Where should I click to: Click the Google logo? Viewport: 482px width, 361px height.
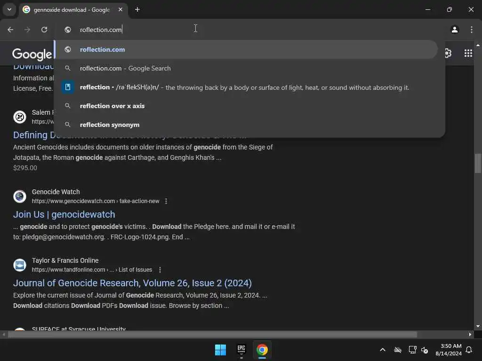[x=32, y=55]
